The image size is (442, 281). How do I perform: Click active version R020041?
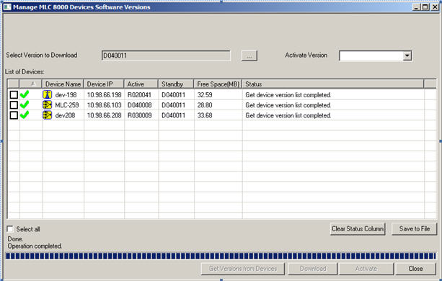pos(140,95)
